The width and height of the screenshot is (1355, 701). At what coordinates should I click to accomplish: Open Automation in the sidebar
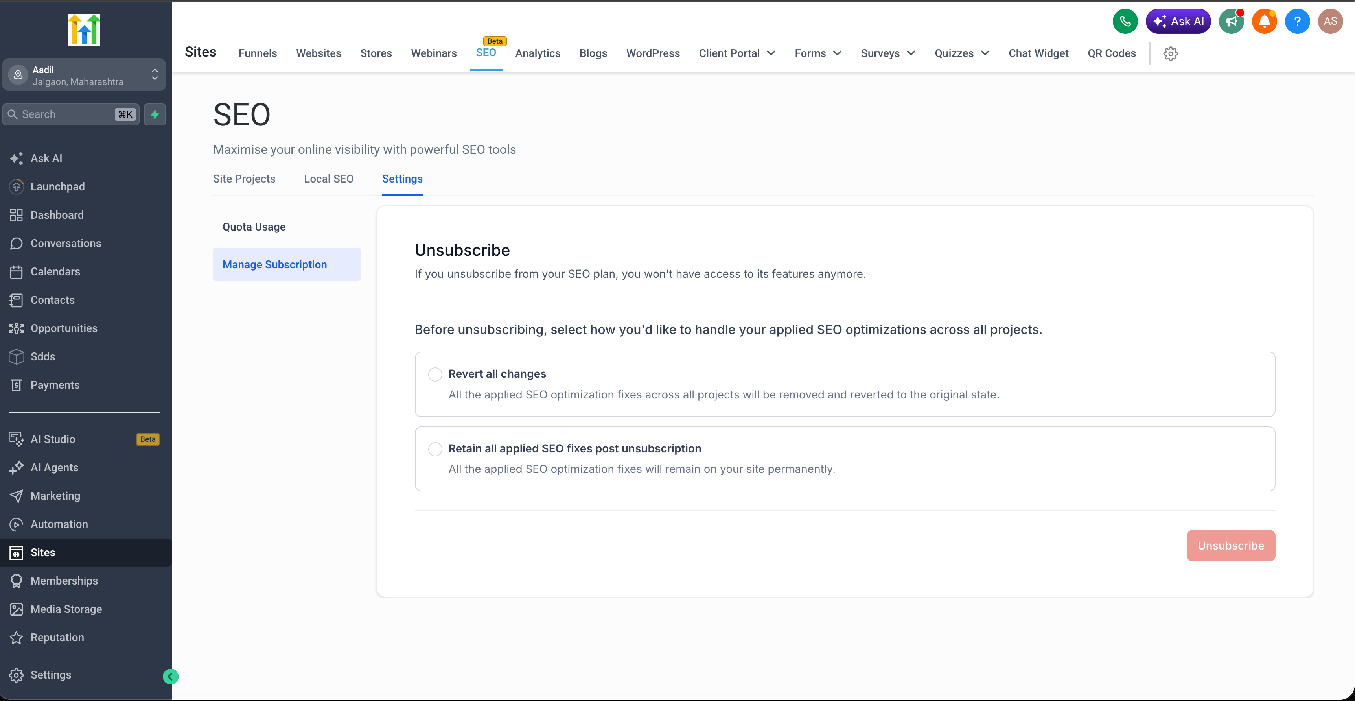coord(86,524)
